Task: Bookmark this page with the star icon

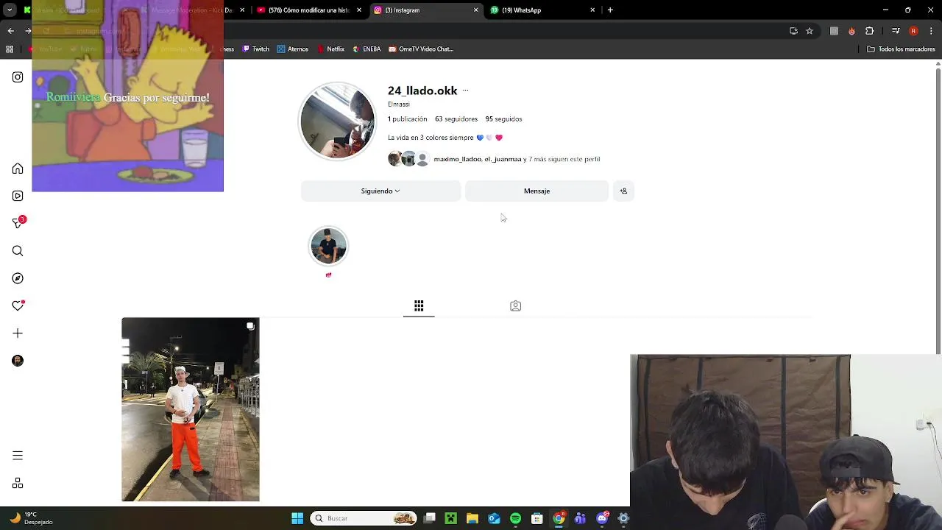Action: click(810, 31)
